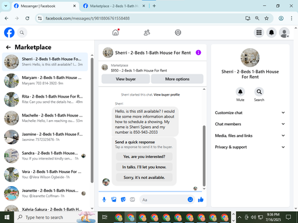Reply 'Sorry, it's not available.'
The image size is (298, 223).
click(x=144, y=177)
